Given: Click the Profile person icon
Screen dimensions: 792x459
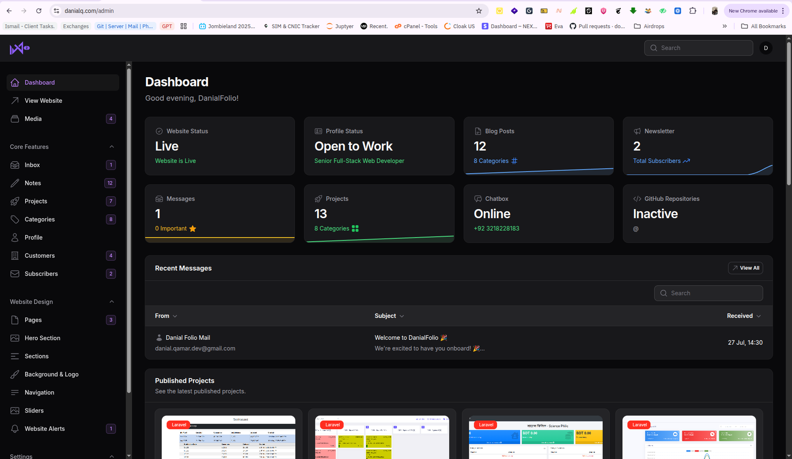Looking at the screenshot, I should (x=15, y=237).
